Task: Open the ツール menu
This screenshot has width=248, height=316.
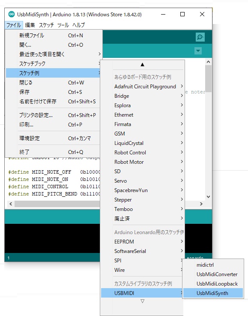Action: tap(63, 25)
